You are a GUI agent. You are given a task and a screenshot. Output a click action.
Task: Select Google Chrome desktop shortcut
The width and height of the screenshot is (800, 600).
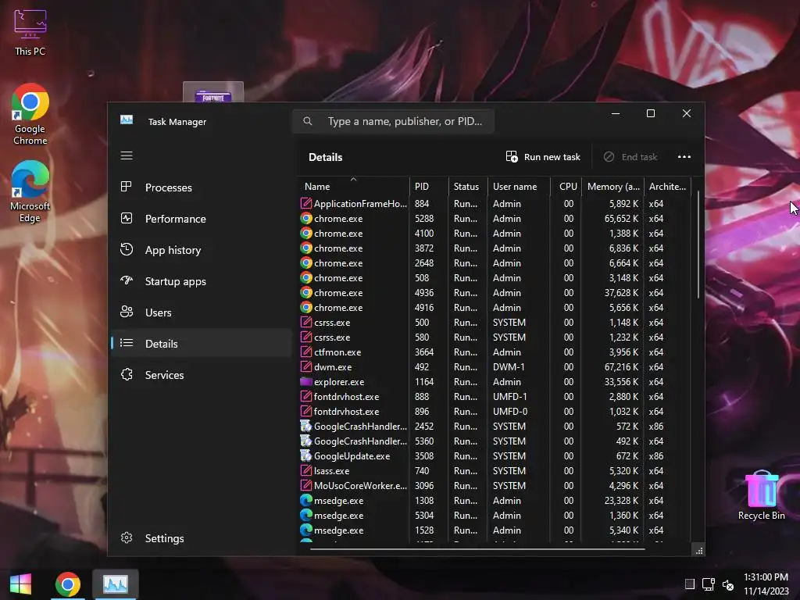tap(30, 114)
